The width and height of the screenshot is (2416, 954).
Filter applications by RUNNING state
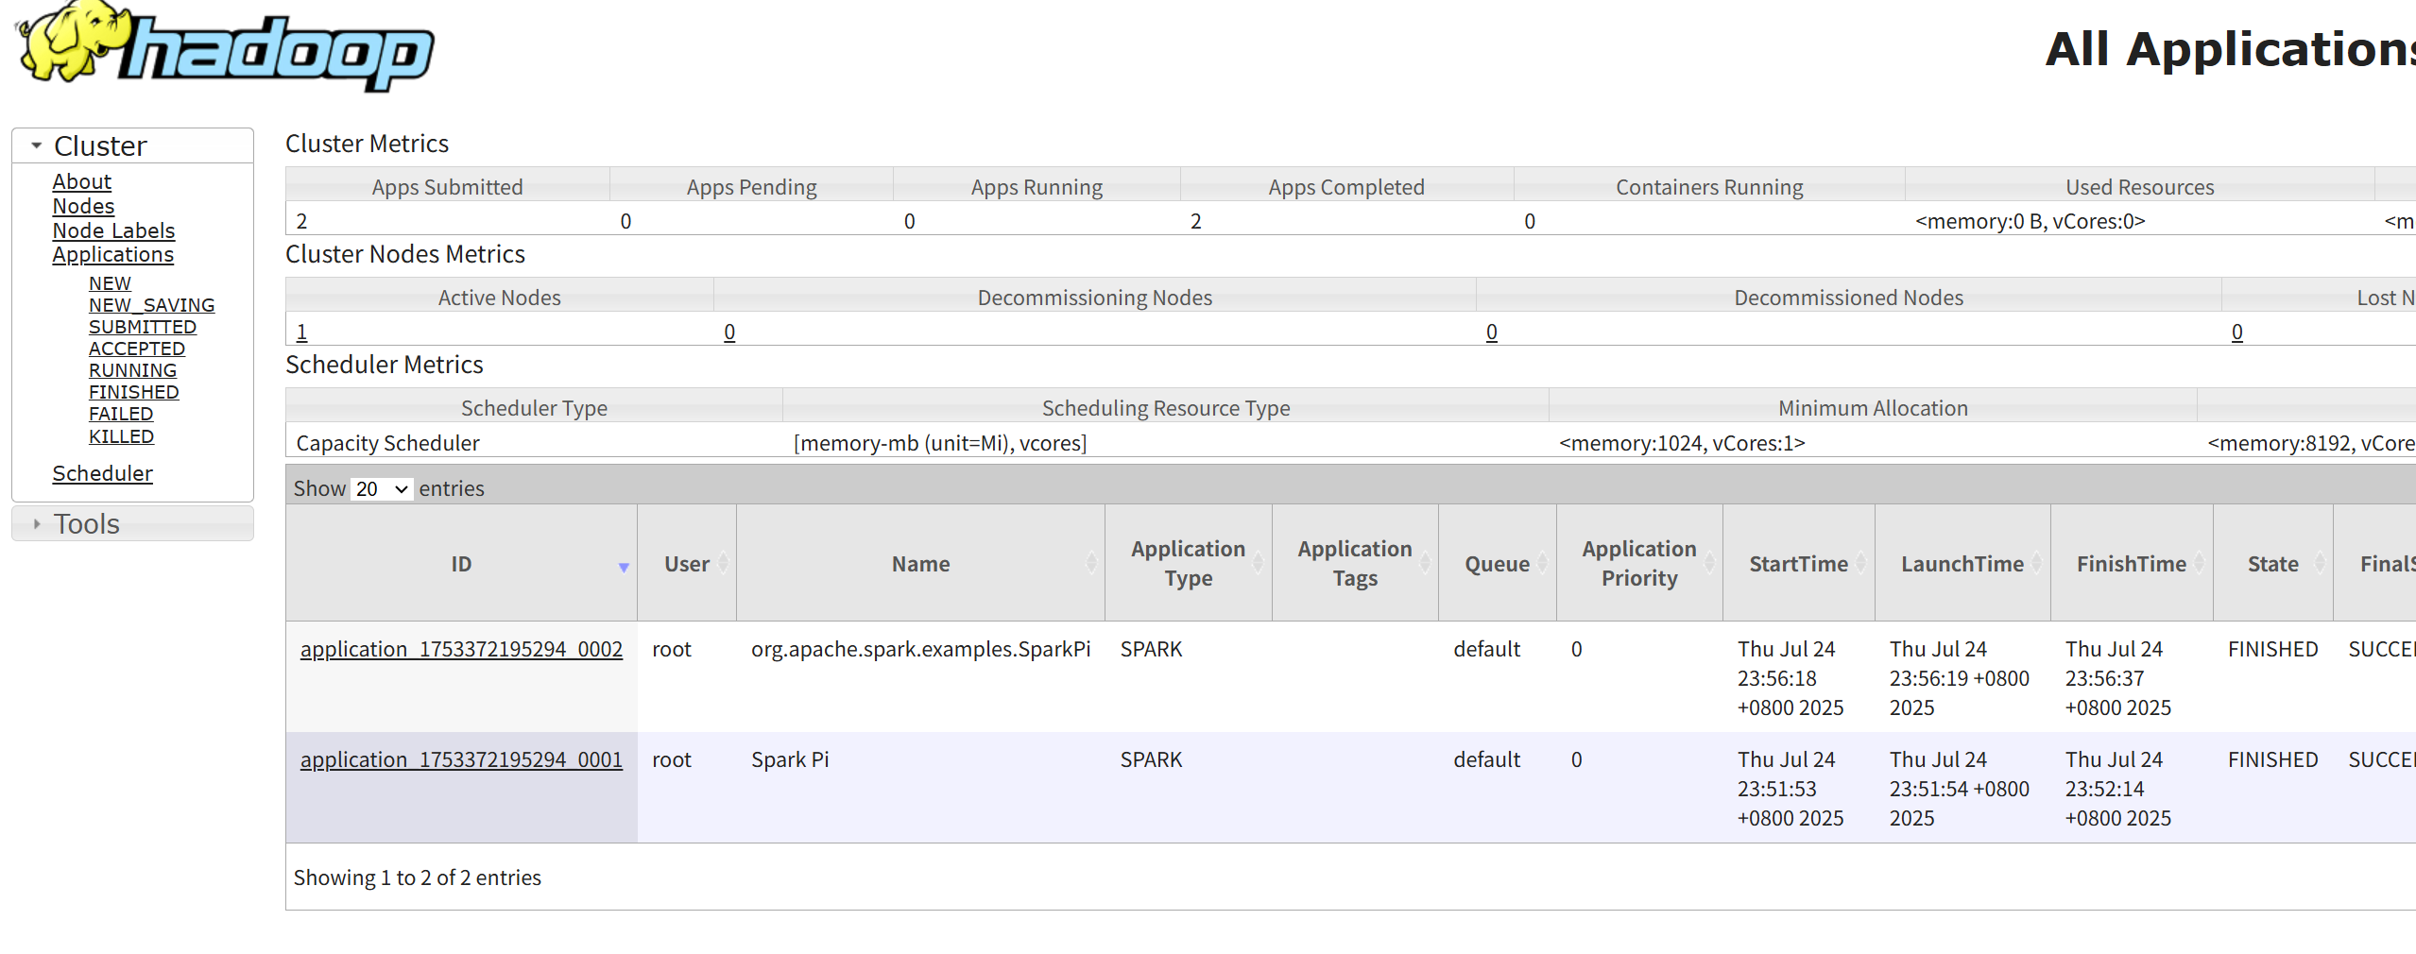(x=132, y=370)
